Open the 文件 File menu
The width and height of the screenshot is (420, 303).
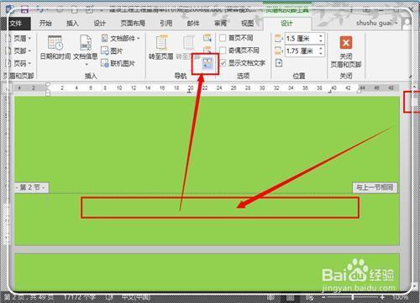click(16, 24)
